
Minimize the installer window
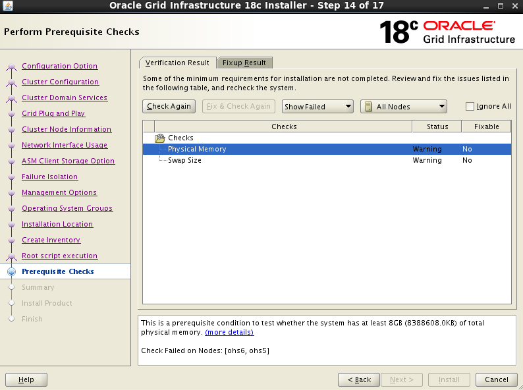(x=486, y=6)
